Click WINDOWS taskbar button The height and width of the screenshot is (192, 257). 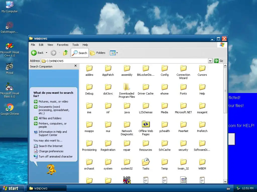click(x=46, y=188)
